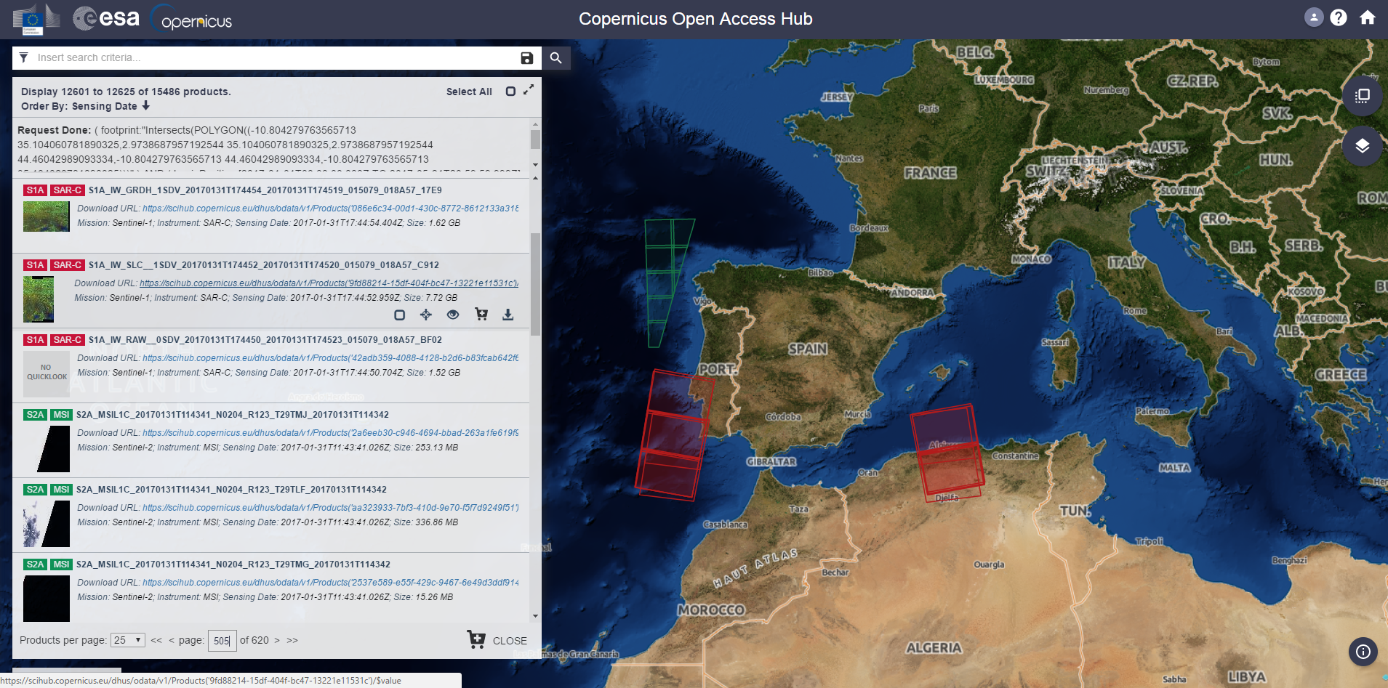Screen dimensions: 1388x688
Task: Select S2A_MSIL1C T29TLF product title
Action: (231, 490)
